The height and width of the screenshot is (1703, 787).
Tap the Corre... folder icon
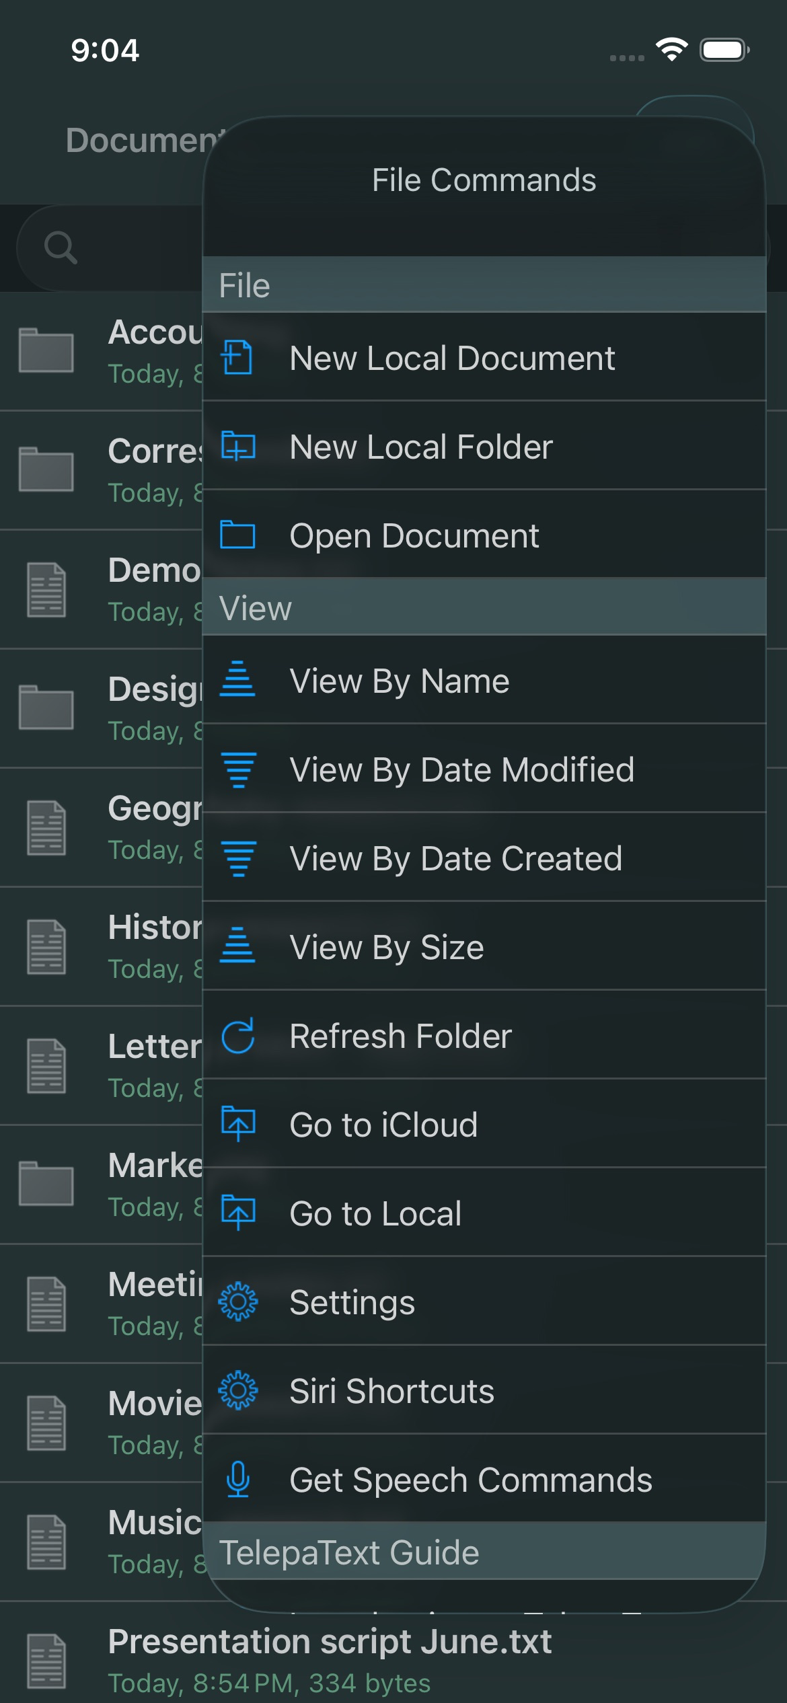click(46, 469)
